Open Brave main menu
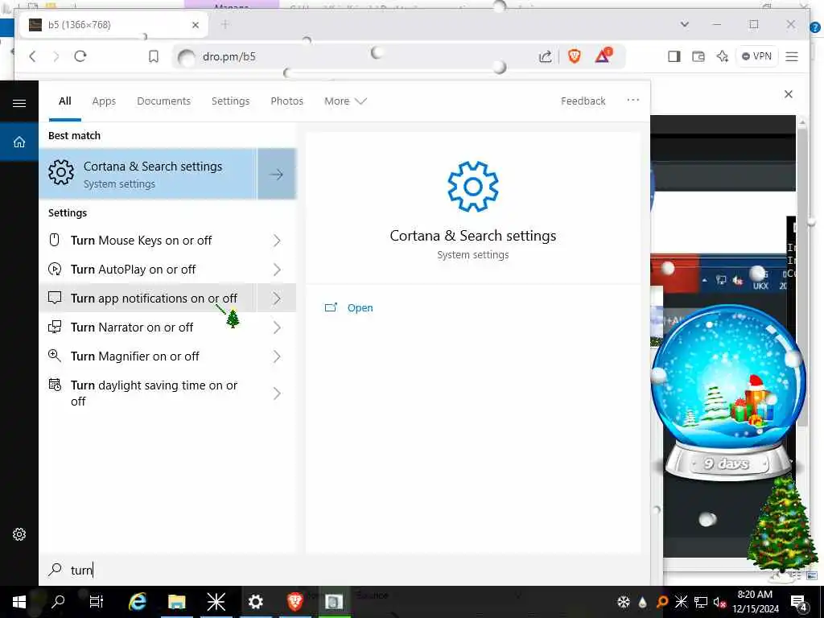 pos(792,56)
